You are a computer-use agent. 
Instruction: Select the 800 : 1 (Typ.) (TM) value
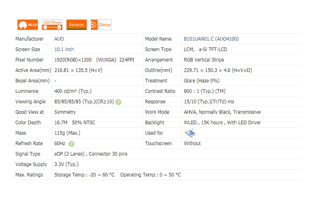[x=204, y=91]
